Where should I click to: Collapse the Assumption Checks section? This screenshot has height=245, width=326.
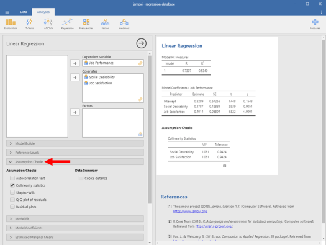pos(75,161)
